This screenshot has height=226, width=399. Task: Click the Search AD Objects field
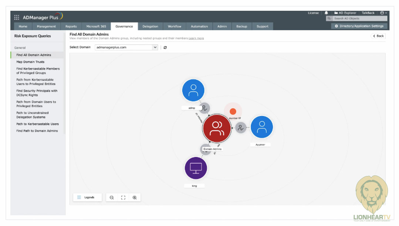coord(359,18)
